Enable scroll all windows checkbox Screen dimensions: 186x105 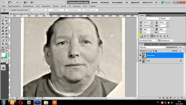[x=10, y=10]
